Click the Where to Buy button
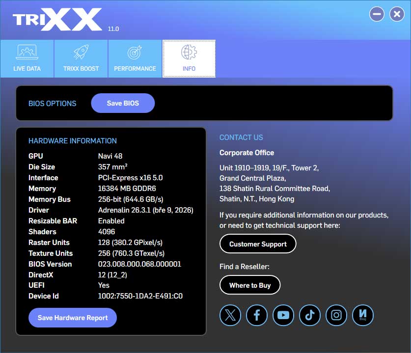Viewport: 411px width, 353px height. (x=250, y=285)
